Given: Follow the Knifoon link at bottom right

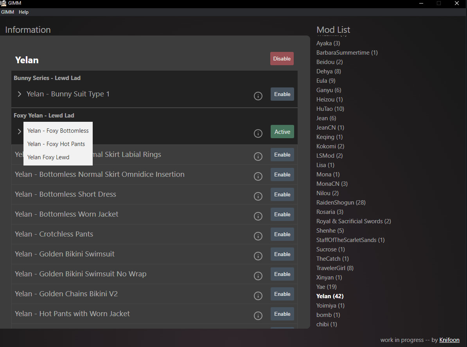Looking at the screenshot, I should pos(449,340).
